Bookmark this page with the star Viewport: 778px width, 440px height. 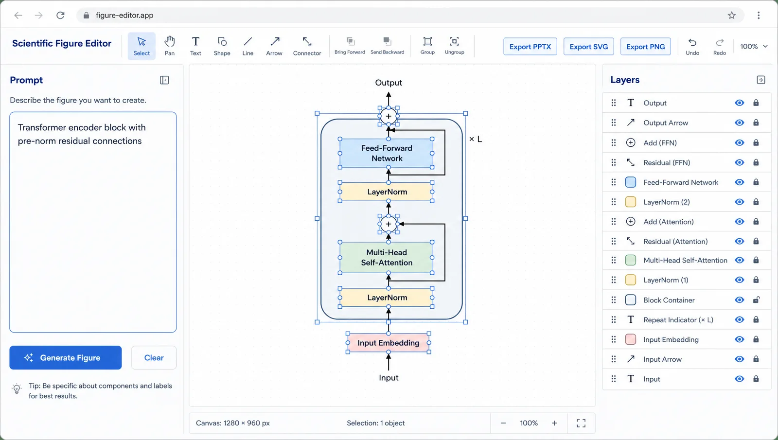[x=732, y=15]
